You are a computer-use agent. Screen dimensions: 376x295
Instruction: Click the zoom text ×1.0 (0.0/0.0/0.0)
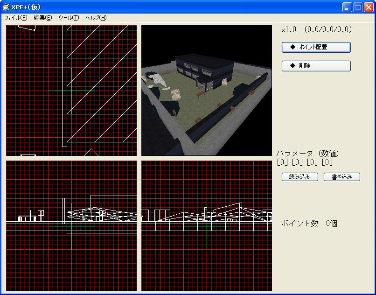(317, 29)
